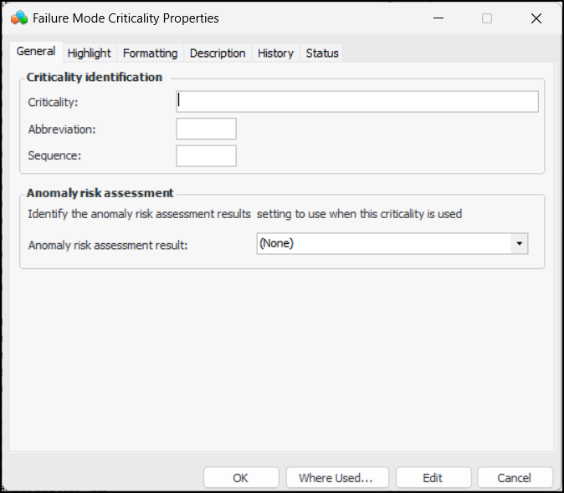Click the application icon in the title bar

[x=18, y=18]
